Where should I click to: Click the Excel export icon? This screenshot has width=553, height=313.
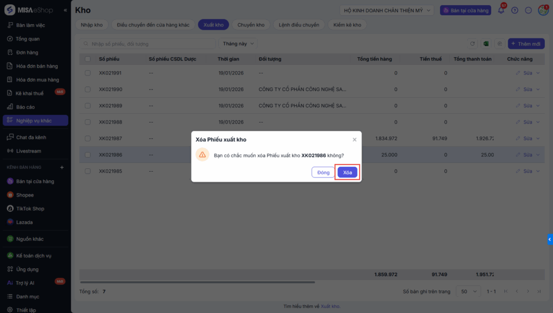[x=486, y=44]
